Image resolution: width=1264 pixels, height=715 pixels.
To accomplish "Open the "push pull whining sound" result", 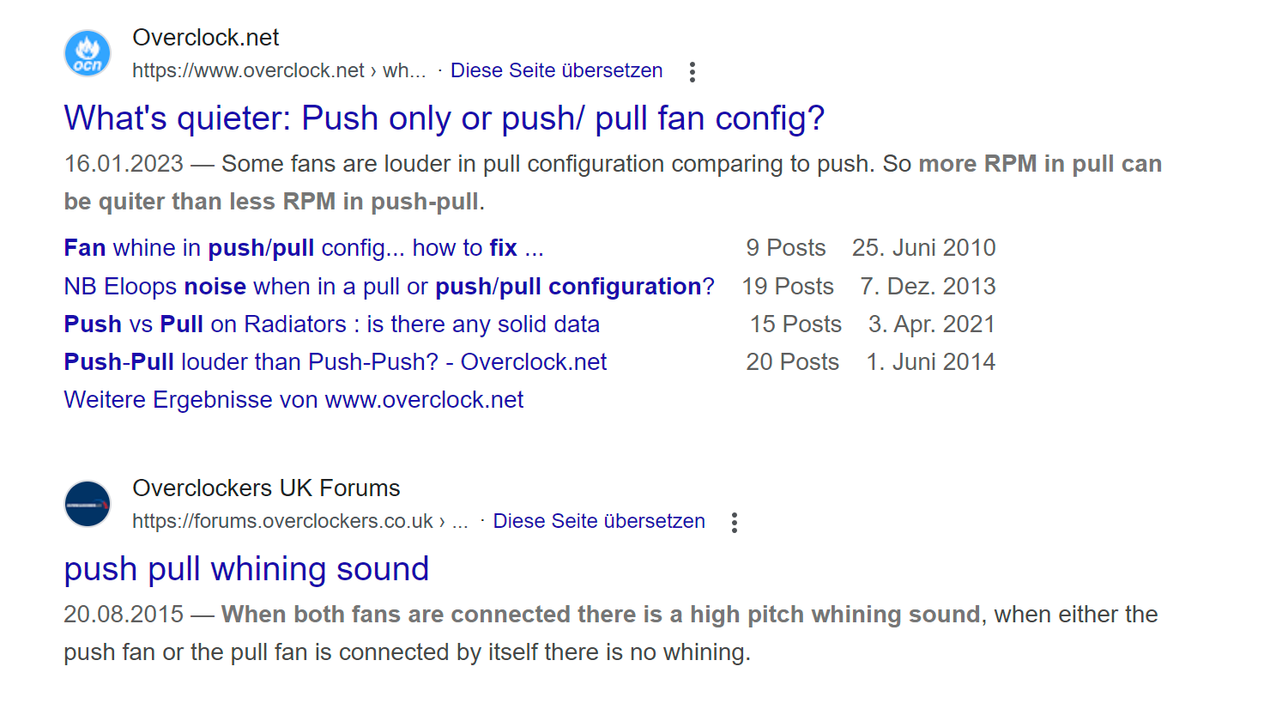I will [246, 569].
